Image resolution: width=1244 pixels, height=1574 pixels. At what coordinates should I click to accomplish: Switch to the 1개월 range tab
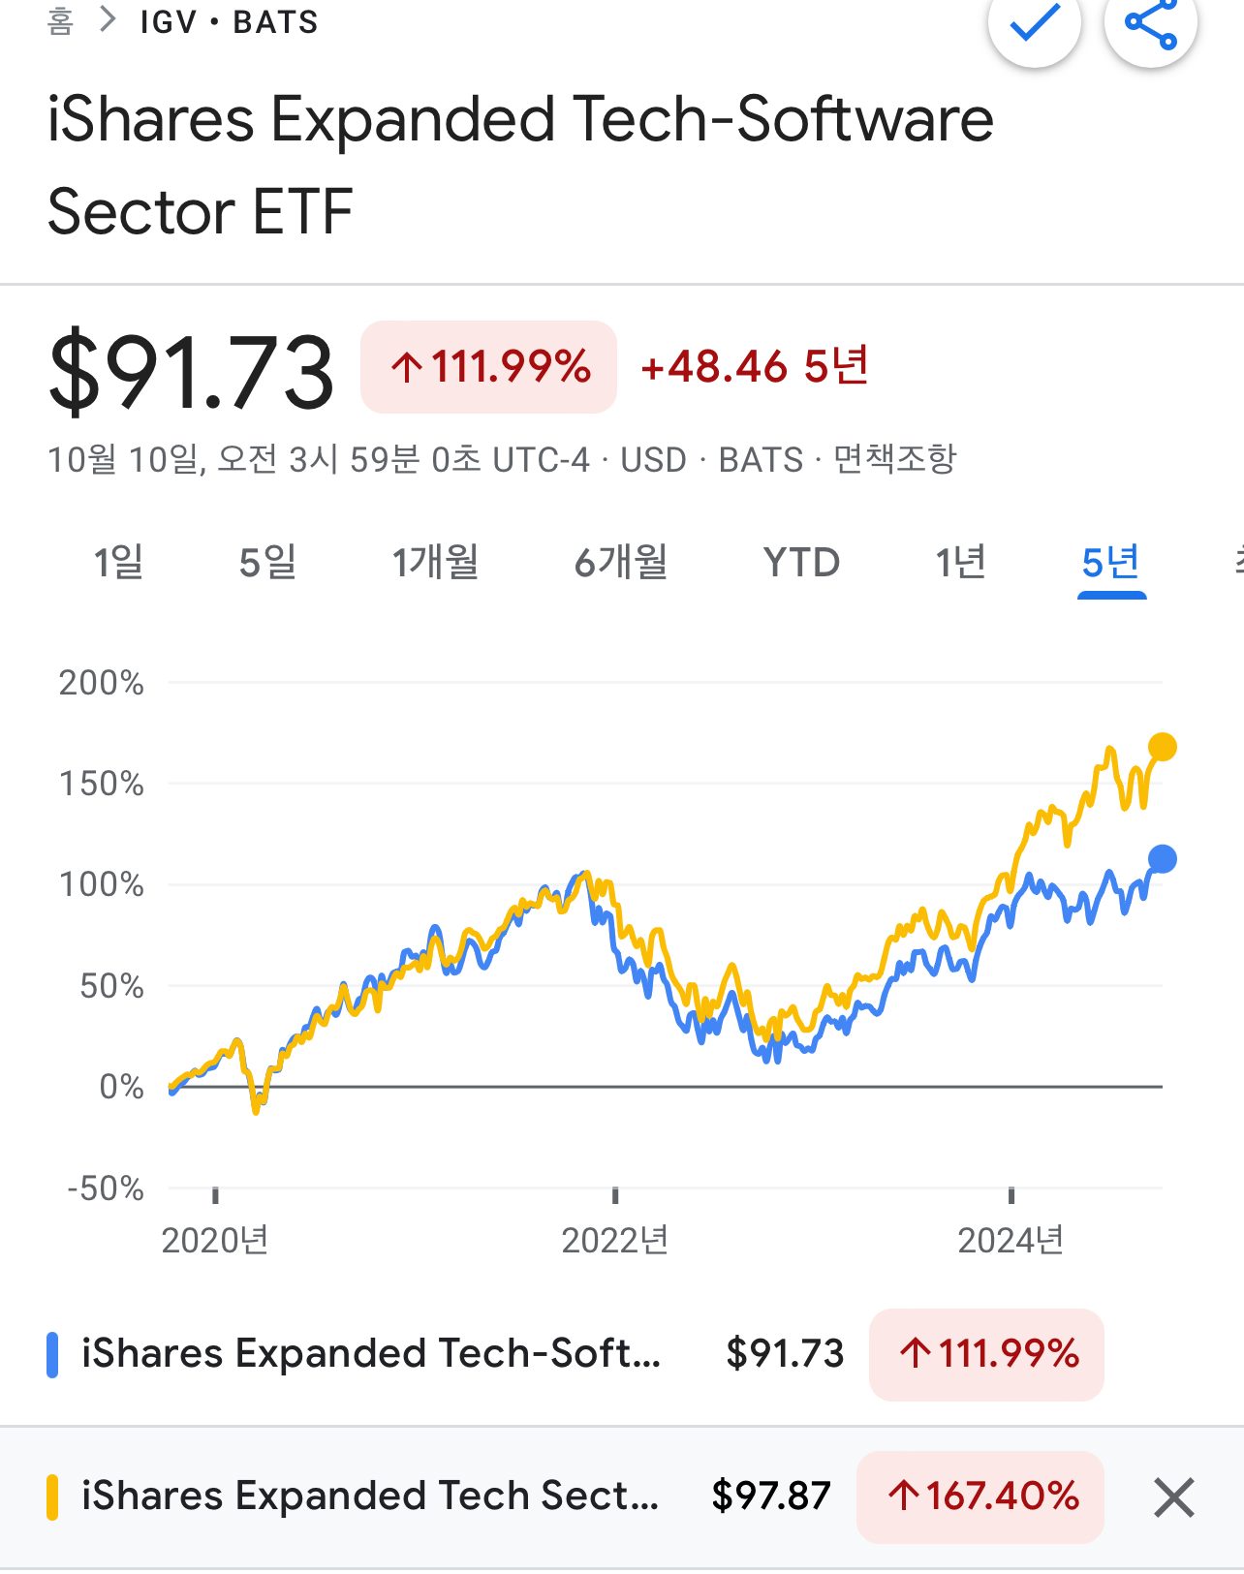coord(435,562)
